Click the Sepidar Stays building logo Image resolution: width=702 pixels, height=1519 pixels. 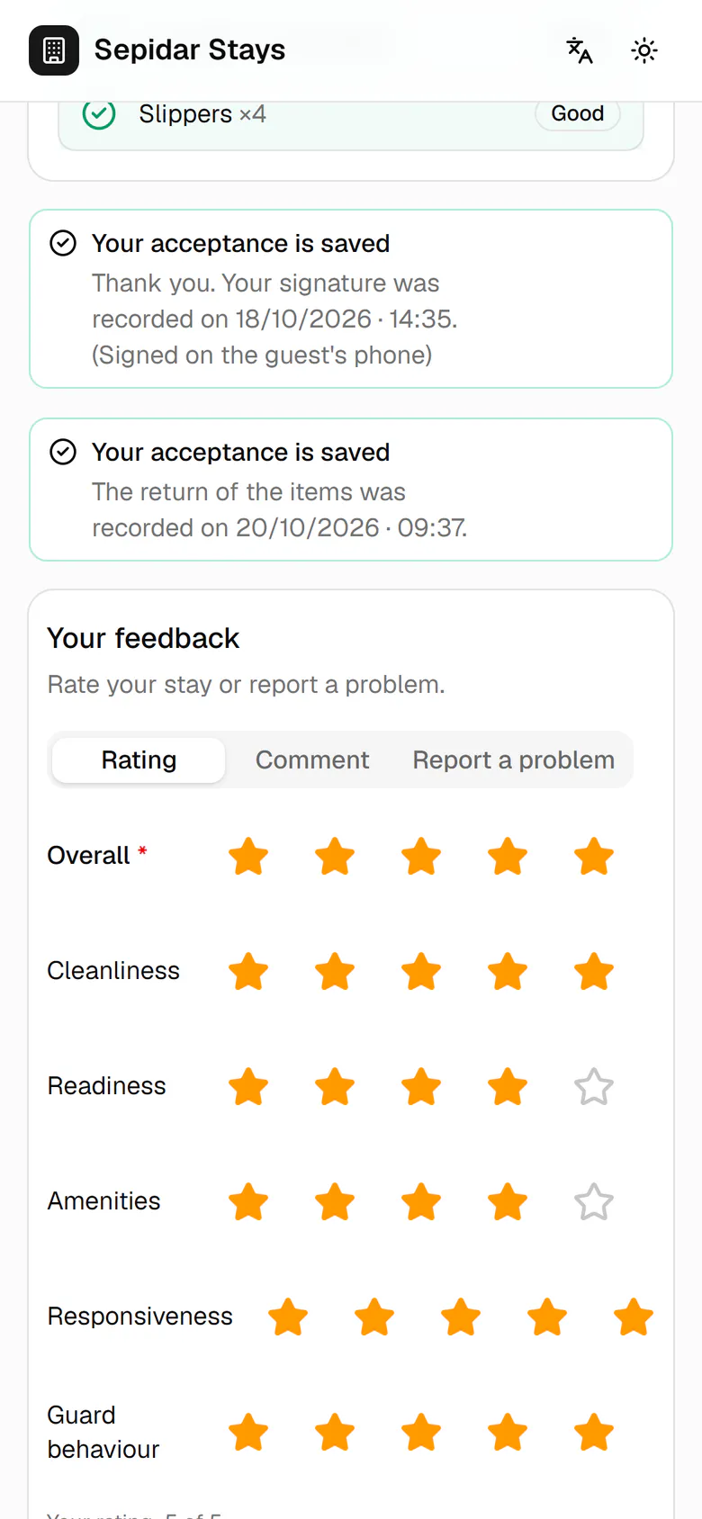click(54, 50)
